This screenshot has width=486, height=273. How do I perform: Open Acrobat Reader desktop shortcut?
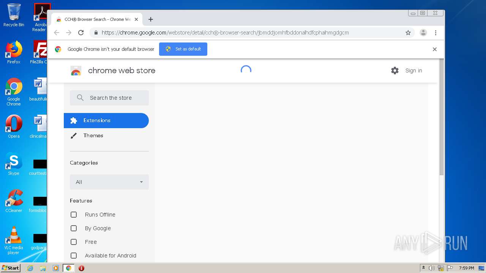click(40, 17)
